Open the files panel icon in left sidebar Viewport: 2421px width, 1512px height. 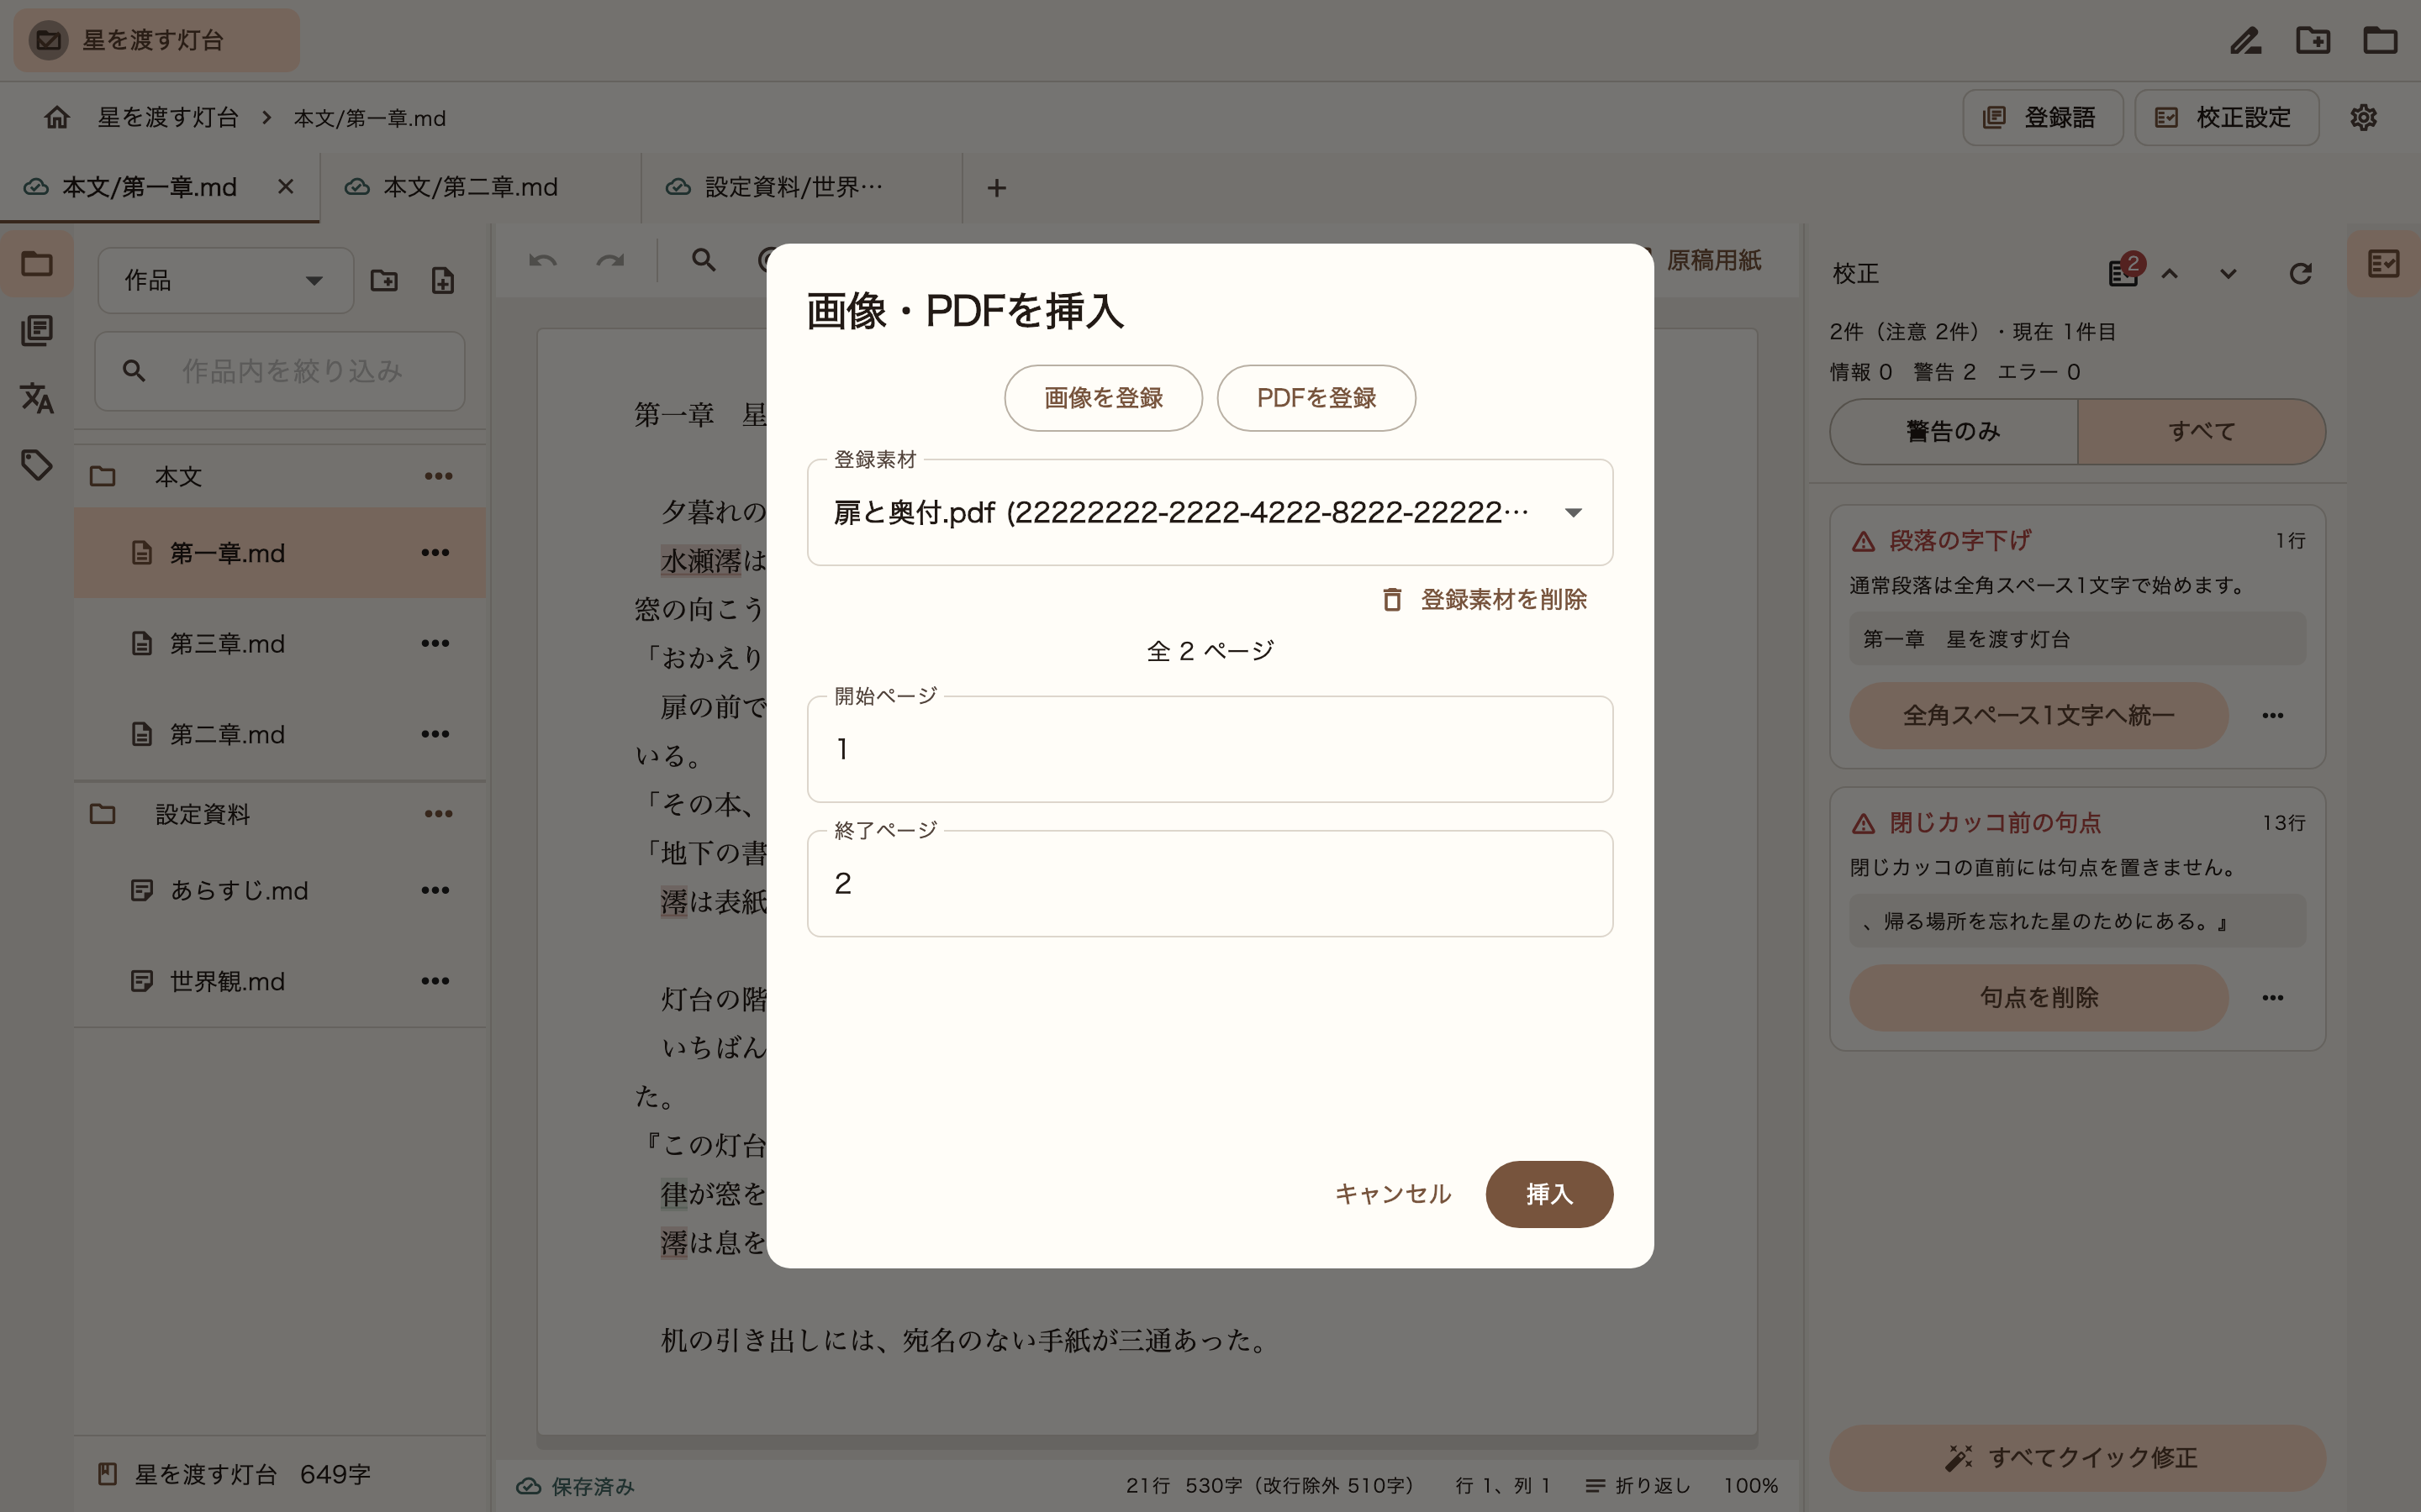click(37, 264)
